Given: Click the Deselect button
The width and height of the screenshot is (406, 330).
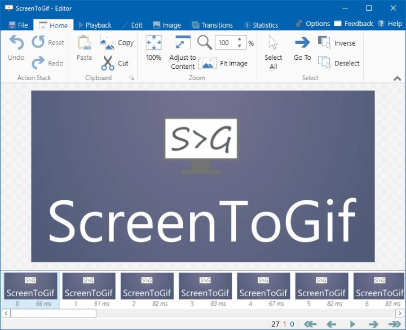Looking at the screenshot, I should (x=339, y=63).
